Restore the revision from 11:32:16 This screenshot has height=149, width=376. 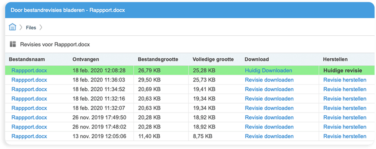345,99
